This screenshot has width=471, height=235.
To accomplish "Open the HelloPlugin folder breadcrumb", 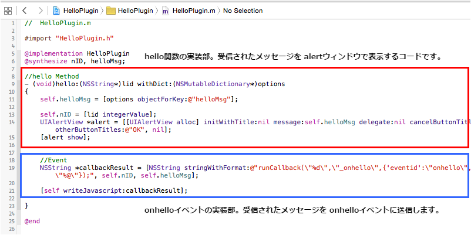I will [x=135, y=11].
